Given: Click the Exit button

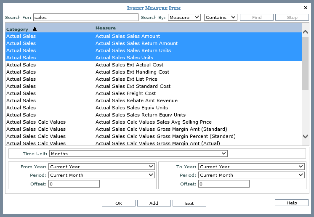Looking at the screenshot, I should 189,203.
